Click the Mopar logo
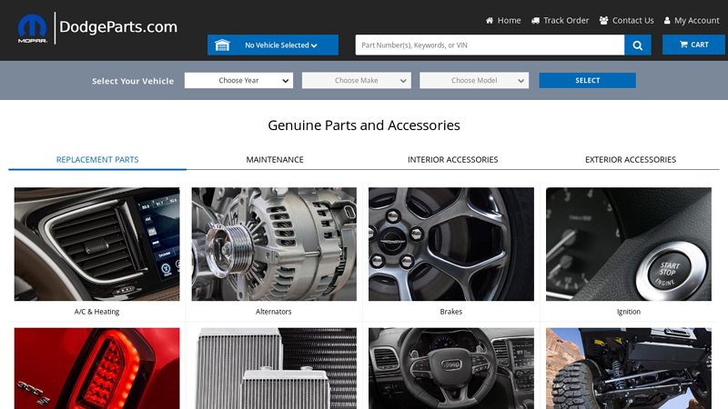The image size is (728, 409). (x=32, y=28)
